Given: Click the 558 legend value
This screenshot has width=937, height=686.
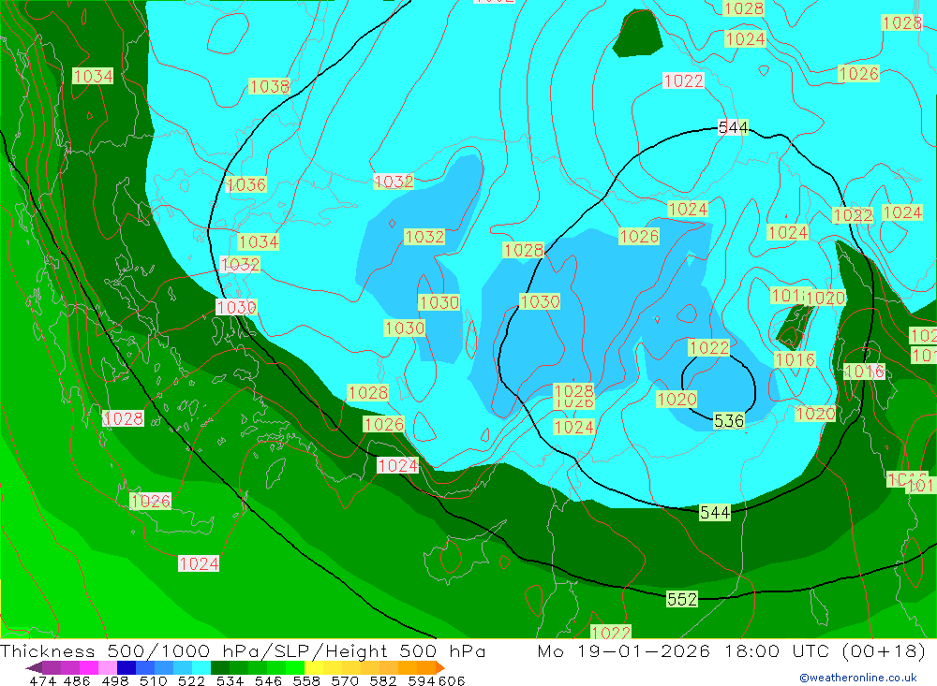Looking at the screenshot, I should (x=306, y=681).
